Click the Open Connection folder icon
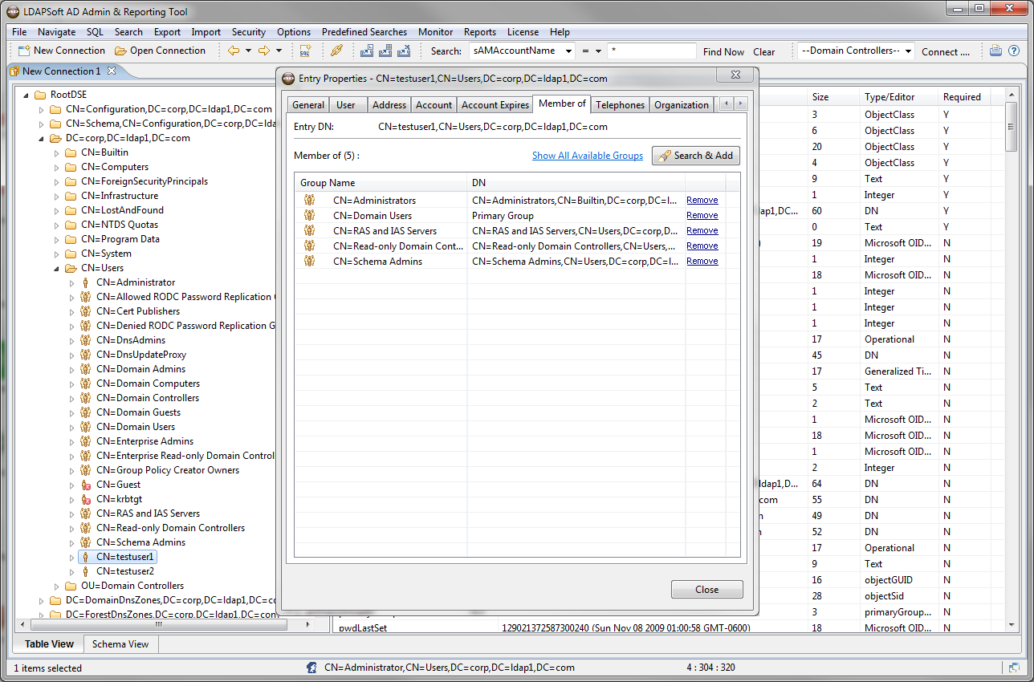Screen dimensions: 1034x682 coord(120,51)
